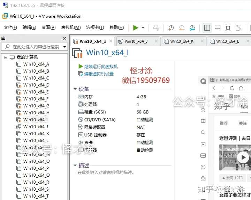The width and height of the screenshot is (251, 200).
Task: Select Win10_x64_C in the library
Action: 36,78
